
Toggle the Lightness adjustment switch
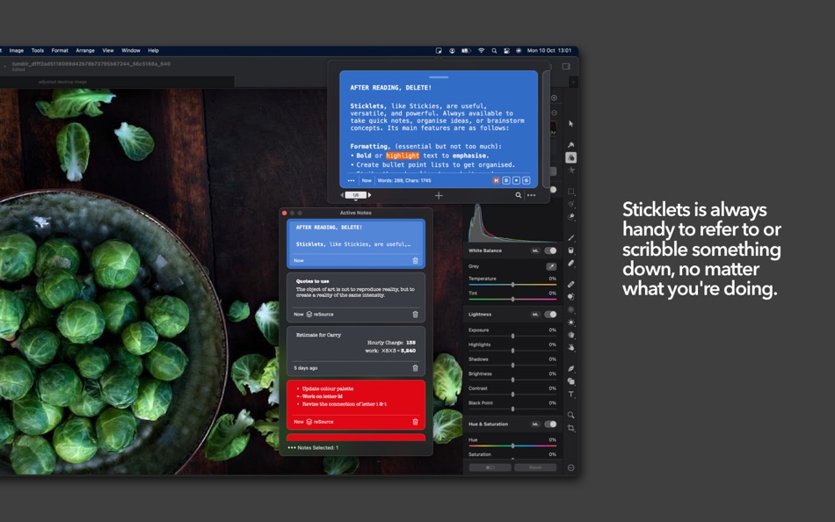pyautogui.click(x=550, y=315)
